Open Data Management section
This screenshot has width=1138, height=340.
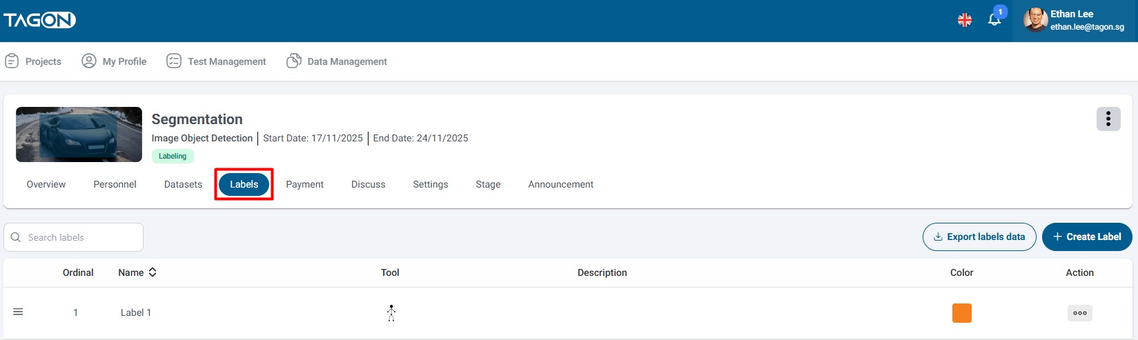(x=337, y=61)
